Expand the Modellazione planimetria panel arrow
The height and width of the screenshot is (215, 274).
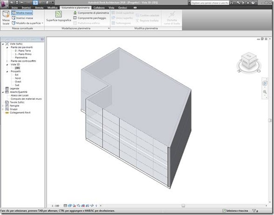[x=109, y=28]
